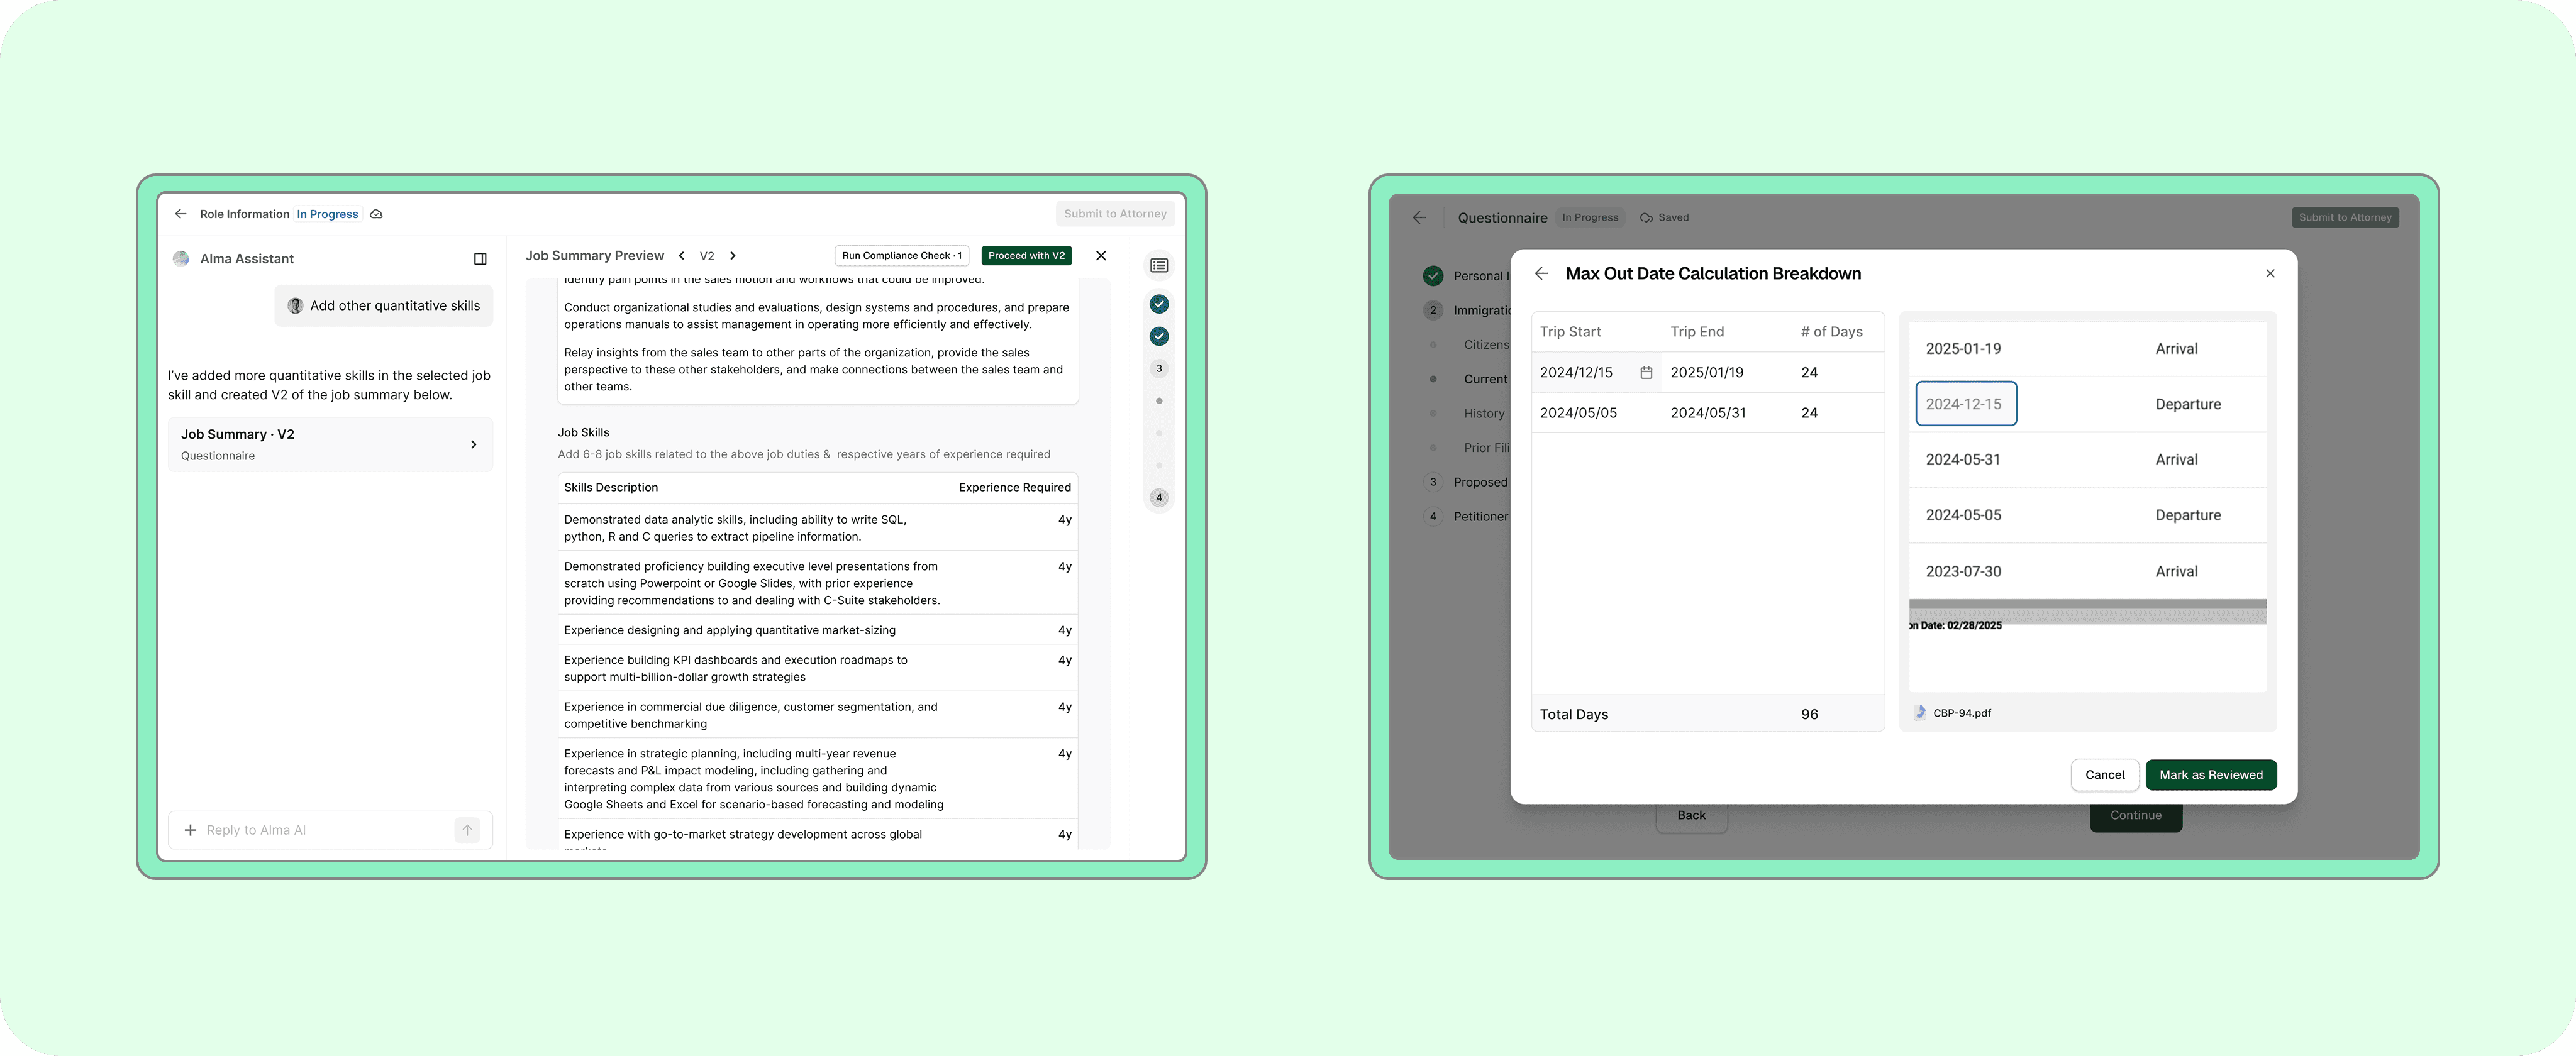
Task: Jump to step 4 in progress rail
Action: (1159, 498)
